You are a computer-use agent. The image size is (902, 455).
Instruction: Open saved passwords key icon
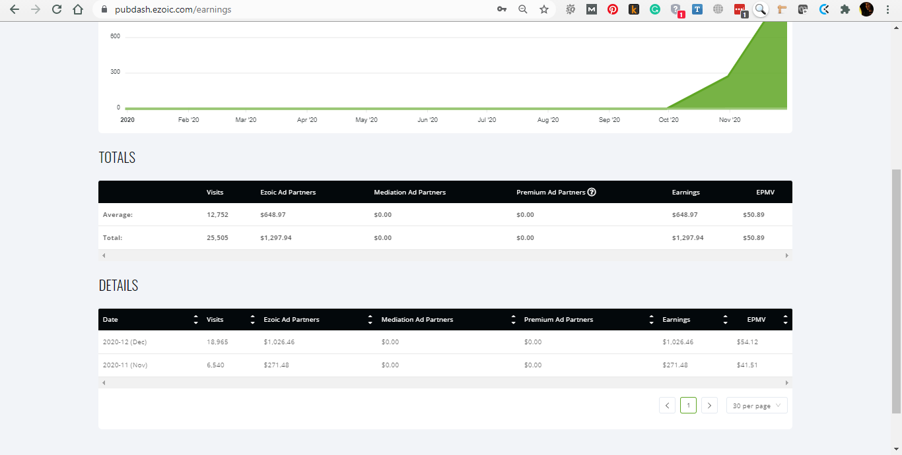point(502,10)
